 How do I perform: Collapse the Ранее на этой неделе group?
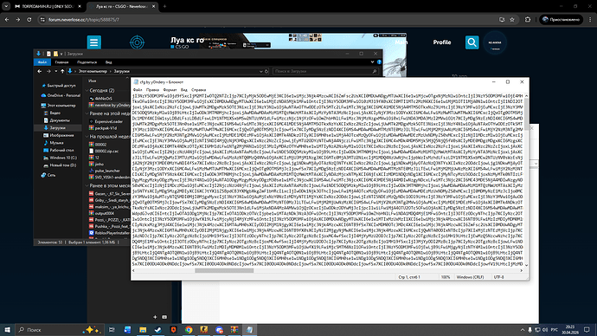click(x=87, y=113)
